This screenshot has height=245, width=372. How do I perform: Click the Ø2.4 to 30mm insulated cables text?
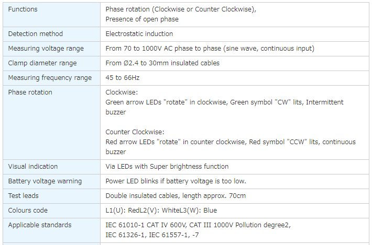pyautogui.click(x=162, y=63)
